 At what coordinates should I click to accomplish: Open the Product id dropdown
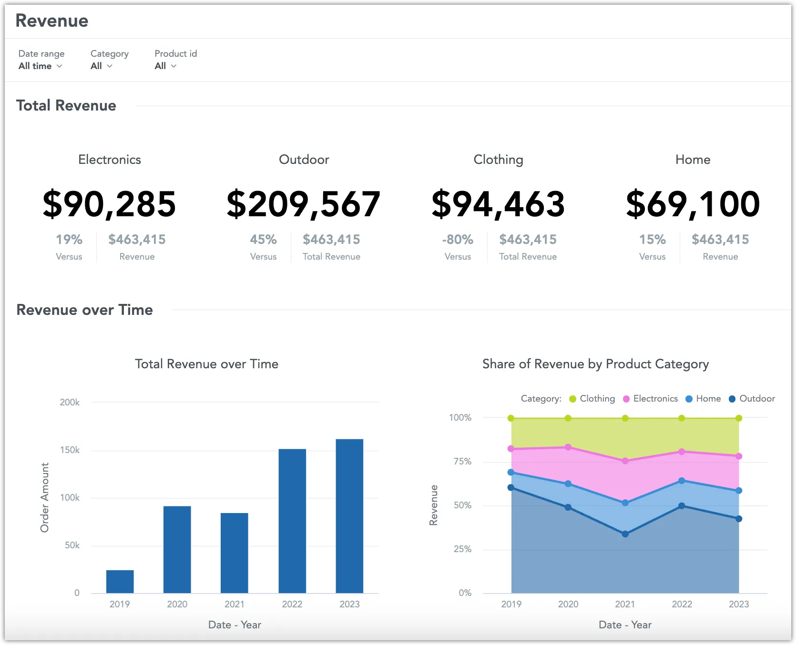pos(164,66)
